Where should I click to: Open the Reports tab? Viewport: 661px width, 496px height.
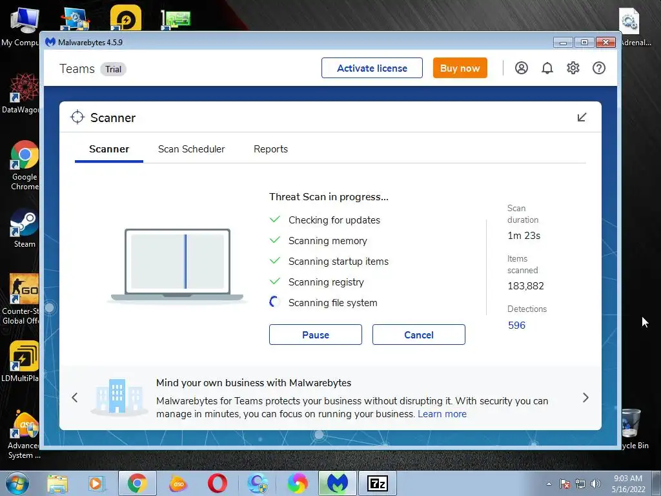click(x=270, y=149)
